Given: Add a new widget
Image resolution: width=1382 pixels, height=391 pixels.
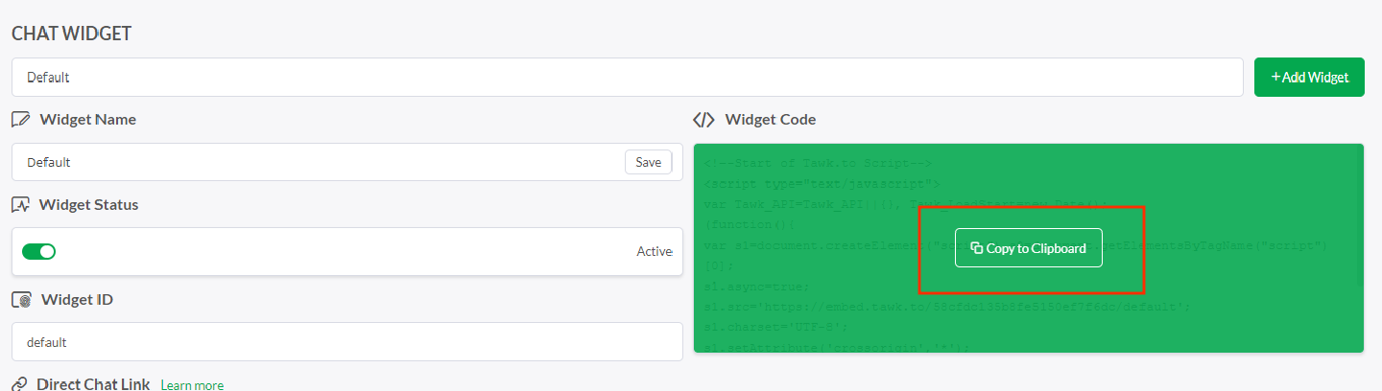Looking at the screenshot, I should point(1309,78).
